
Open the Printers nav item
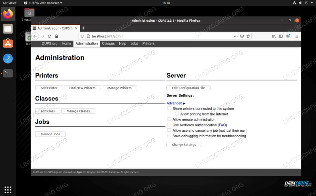tap(149, 44)
